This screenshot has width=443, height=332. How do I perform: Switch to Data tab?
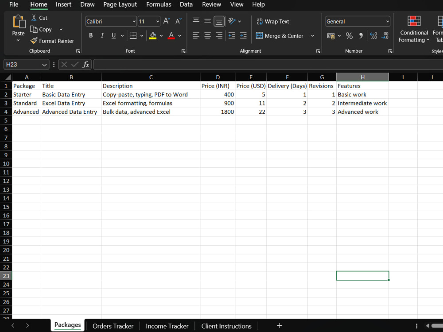(186, 4)
